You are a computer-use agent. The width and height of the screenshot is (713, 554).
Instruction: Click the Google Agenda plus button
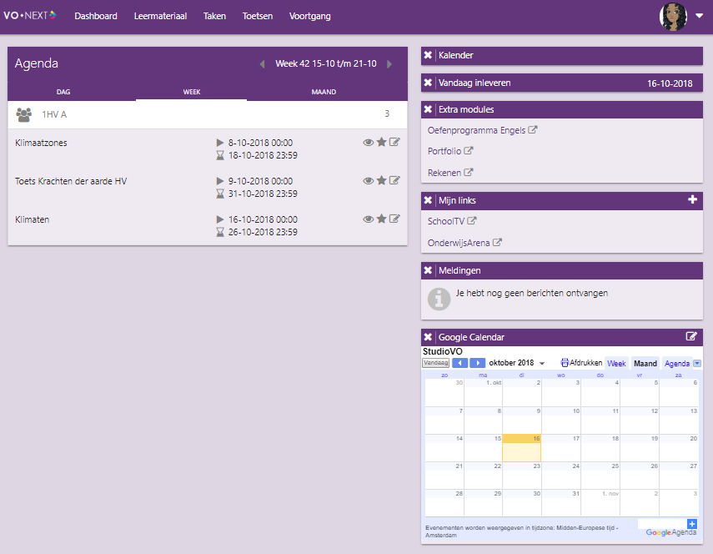(692, 524)
